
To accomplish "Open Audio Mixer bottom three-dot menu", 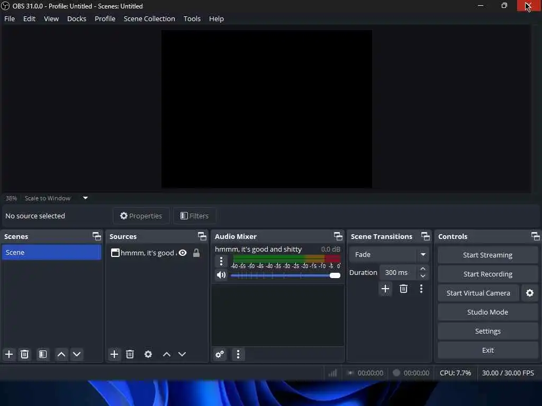I will [238, 354].
